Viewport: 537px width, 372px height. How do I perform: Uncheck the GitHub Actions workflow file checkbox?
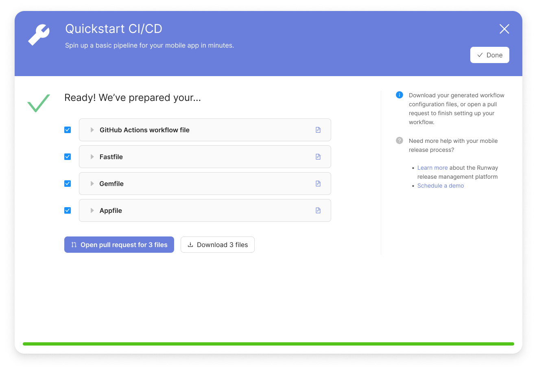pos(67,130)
